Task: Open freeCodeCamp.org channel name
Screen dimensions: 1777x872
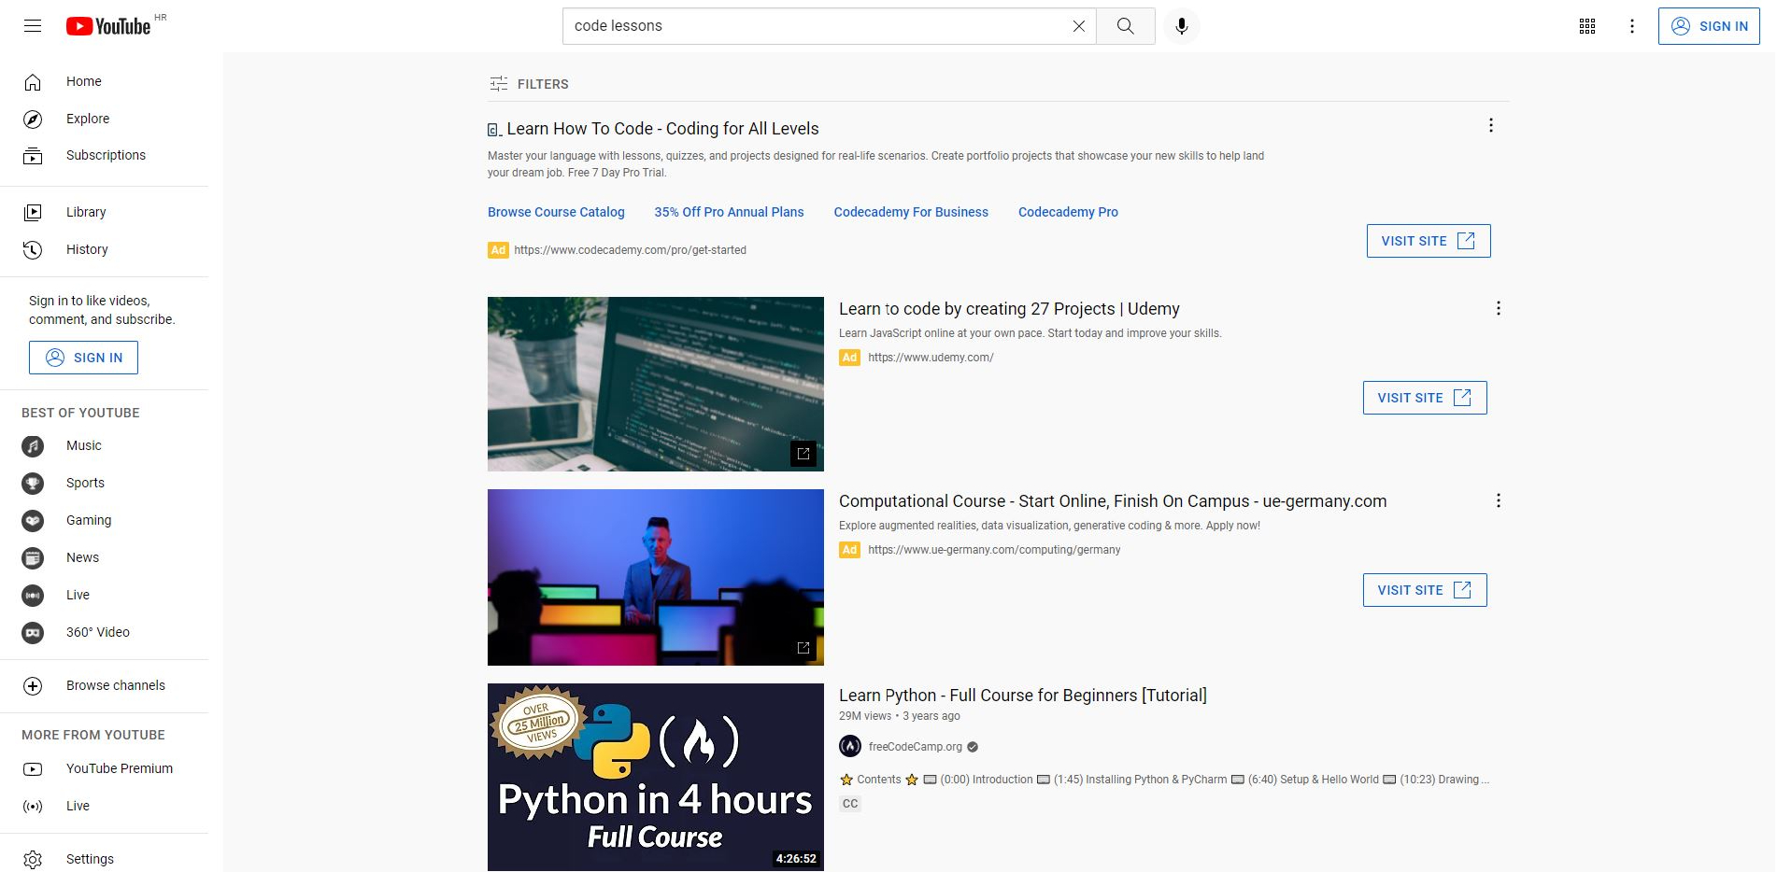Action: coord(916,747)
